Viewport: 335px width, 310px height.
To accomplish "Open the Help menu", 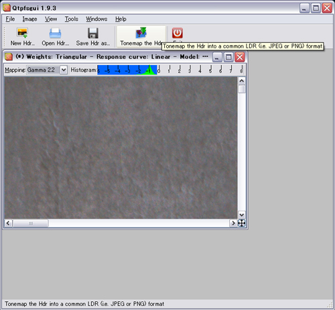I will click(x=121, y=19).
